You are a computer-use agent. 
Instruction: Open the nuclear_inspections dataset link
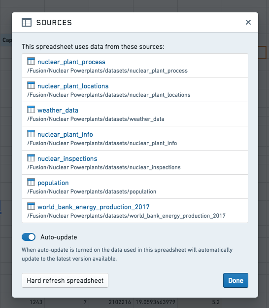coord(67,159)
